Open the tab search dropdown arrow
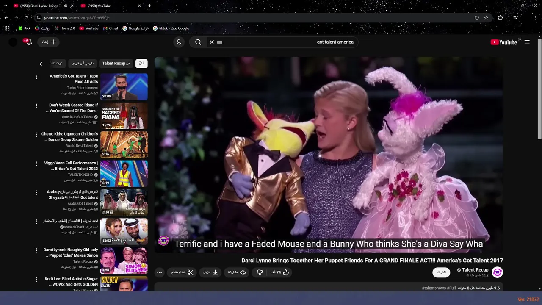Viewport: 542px width, 305px height. [x=6, y=6]
